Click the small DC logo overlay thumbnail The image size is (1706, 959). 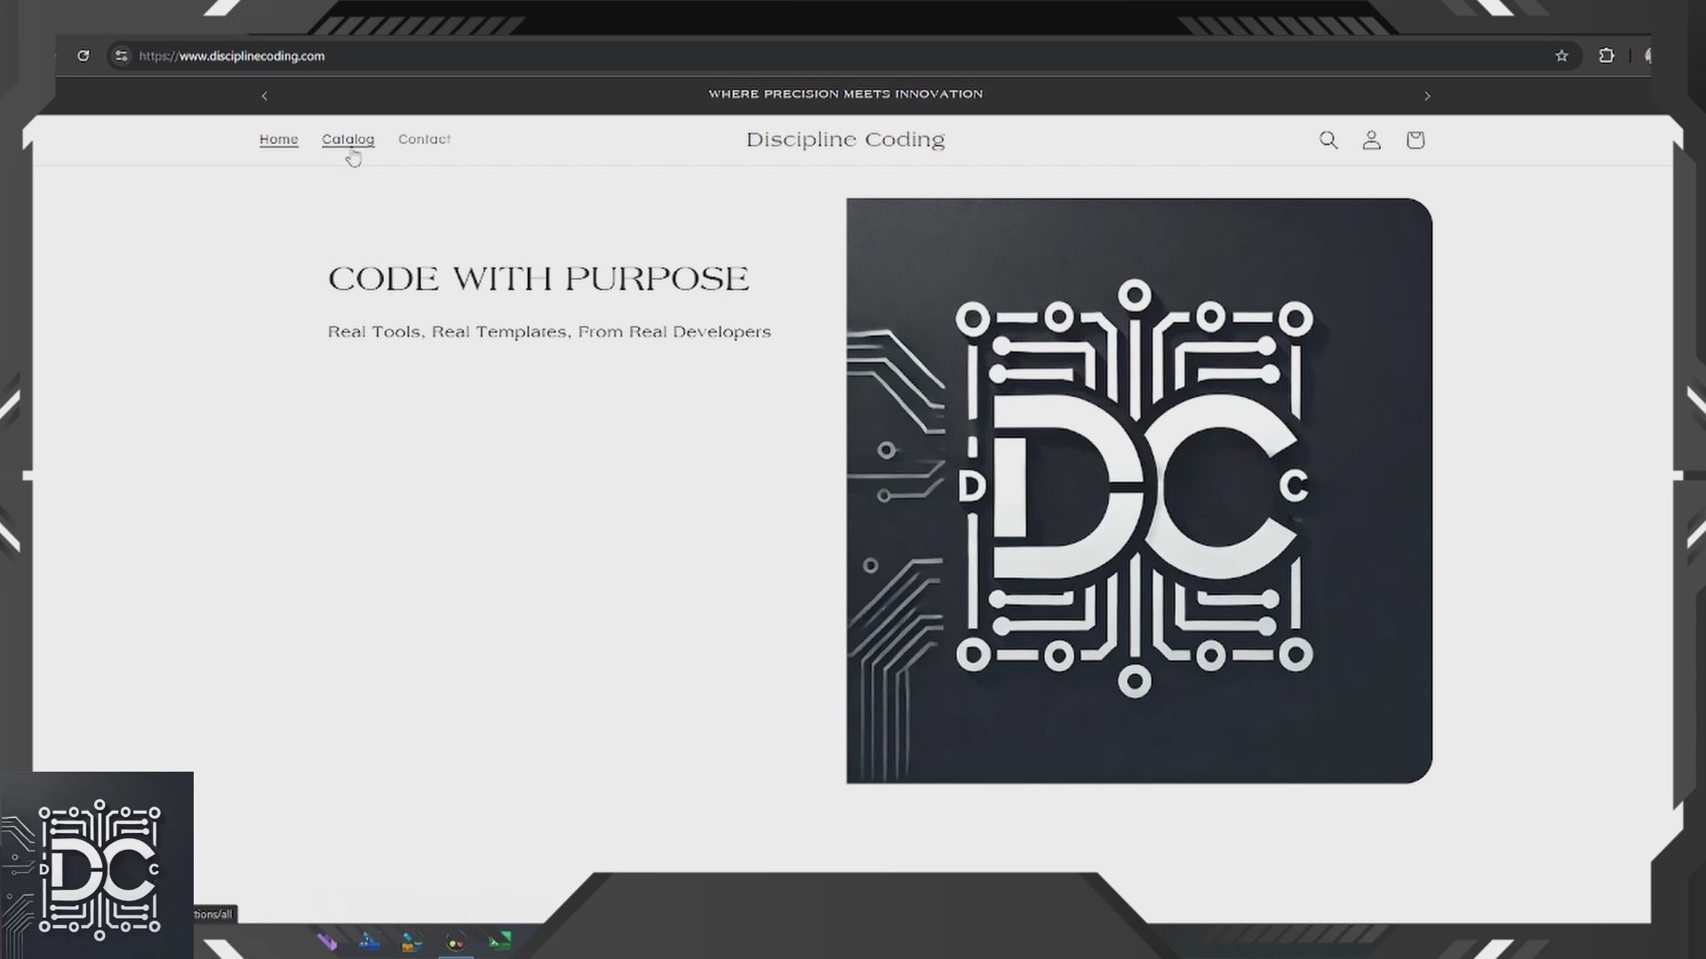(98, 866)
